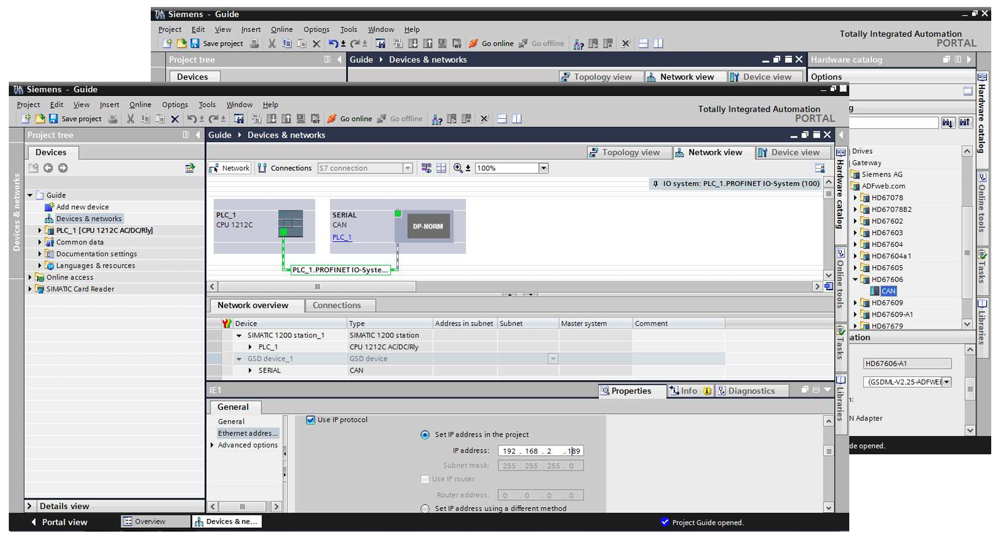Click Connections button in network view toolbar
995x536 pixels.
tap(285, 168)
